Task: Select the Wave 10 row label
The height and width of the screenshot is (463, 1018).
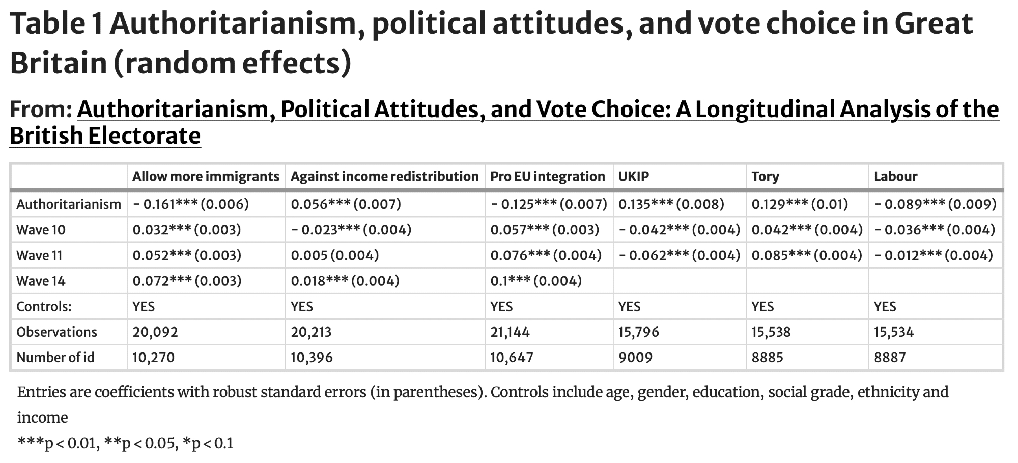Action: tap(41, 230)
